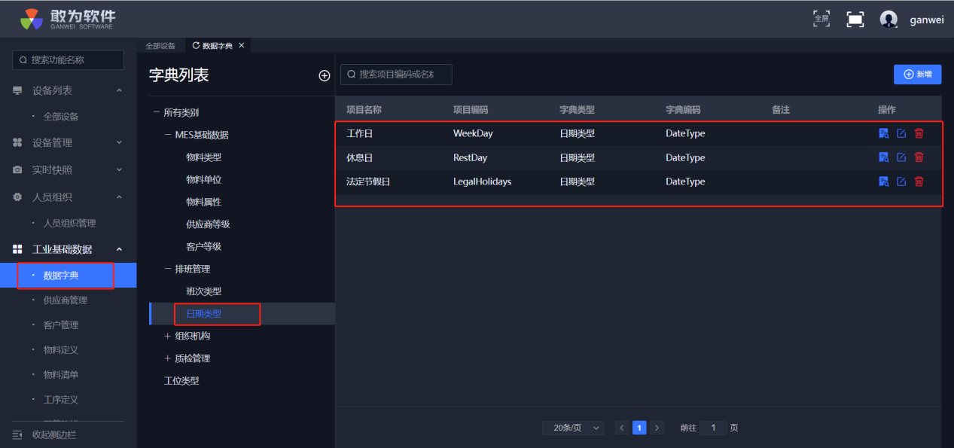
Task: Select page 1 in pagination
Action: [639, 428]
